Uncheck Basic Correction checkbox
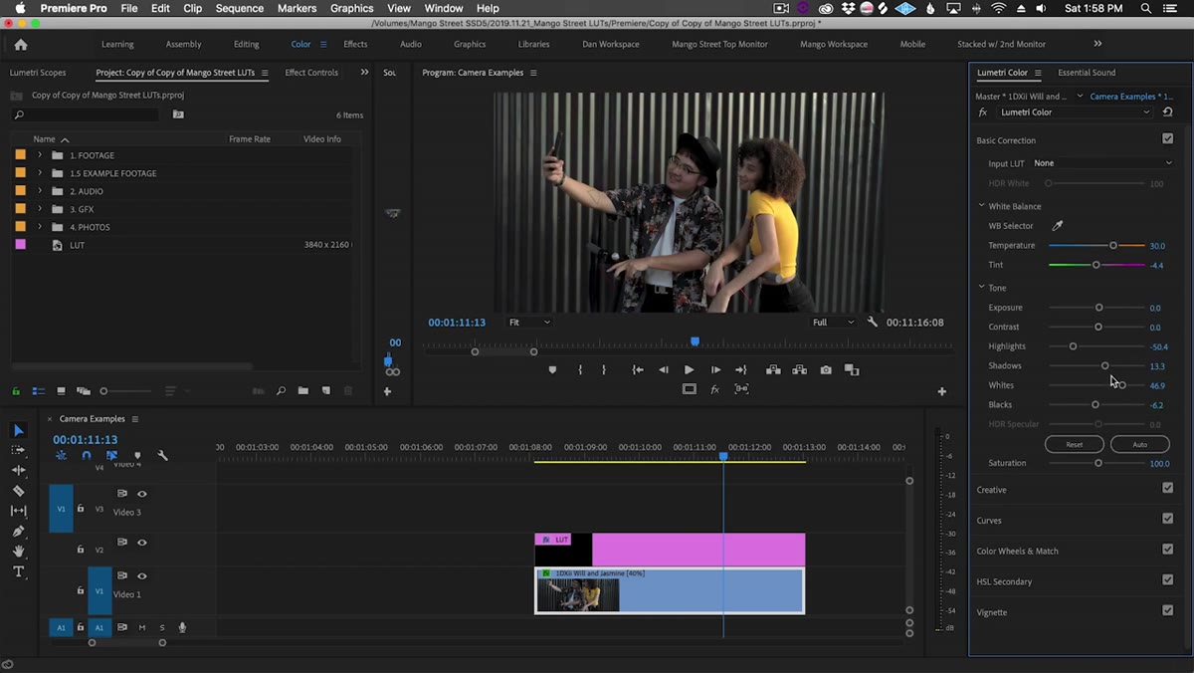The width and height of the screenshot is (1194, 673). coord(1167,139)
